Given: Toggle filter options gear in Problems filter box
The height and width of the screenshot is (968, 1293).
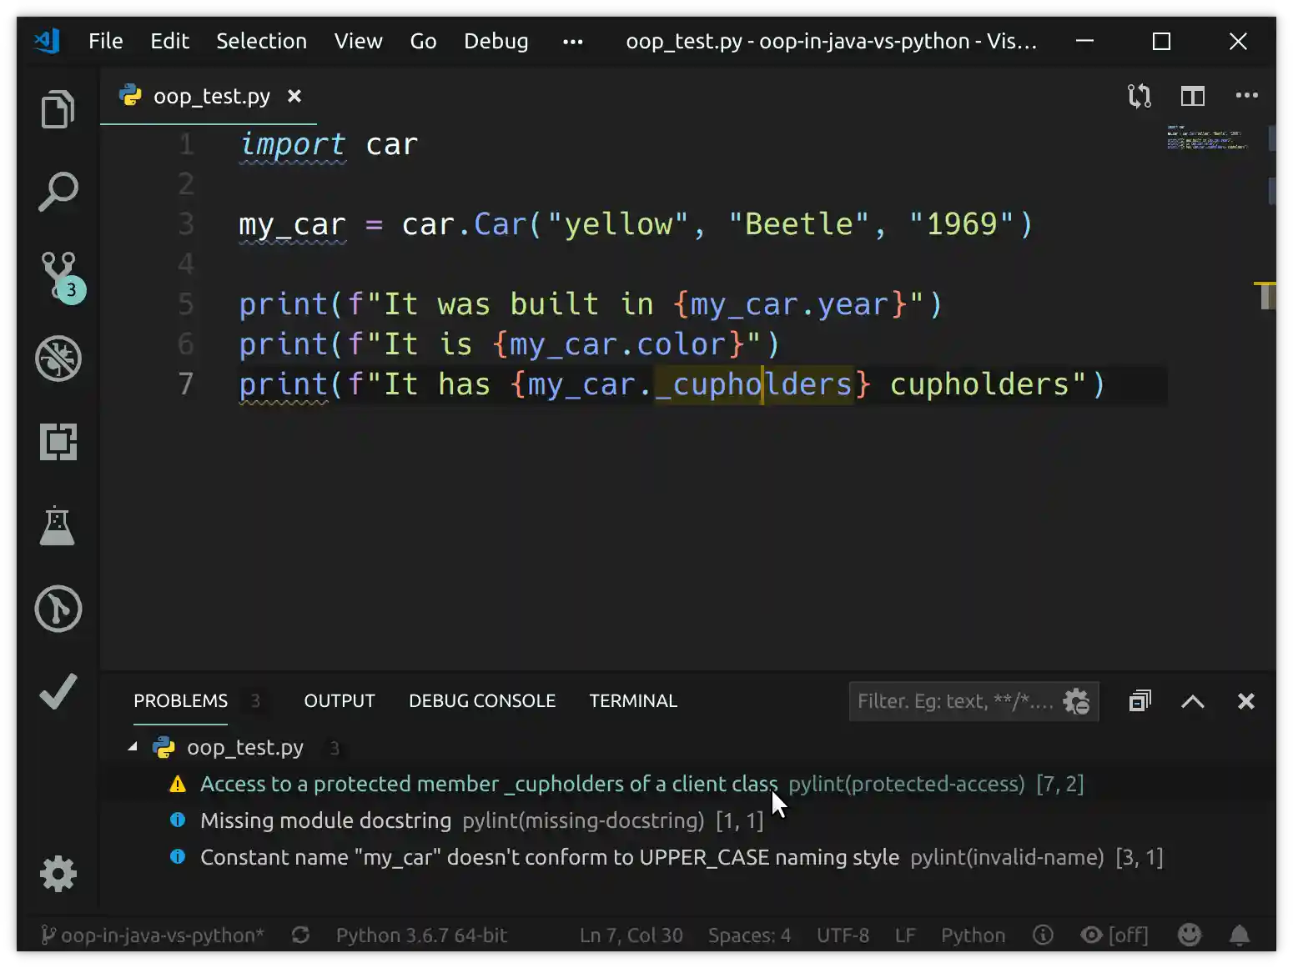Looking at the screenshot, I should point(1077,701).
